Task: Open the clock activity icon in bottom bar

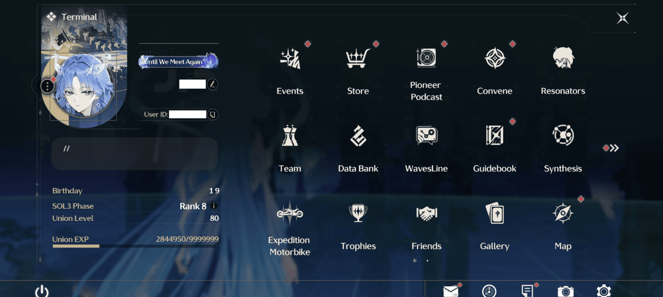Action: [489, 291]
